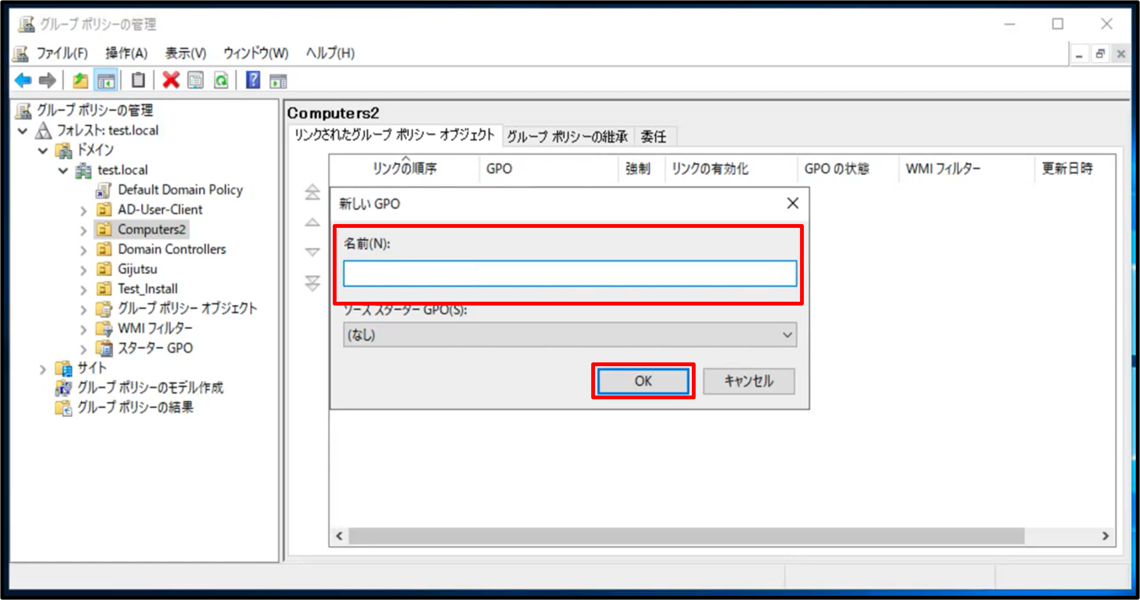Viewport: 1140px width, 600px height.
Task: Click the グループ ポリシー オブジェクト folder icon
Action: (x=104, y=309)
